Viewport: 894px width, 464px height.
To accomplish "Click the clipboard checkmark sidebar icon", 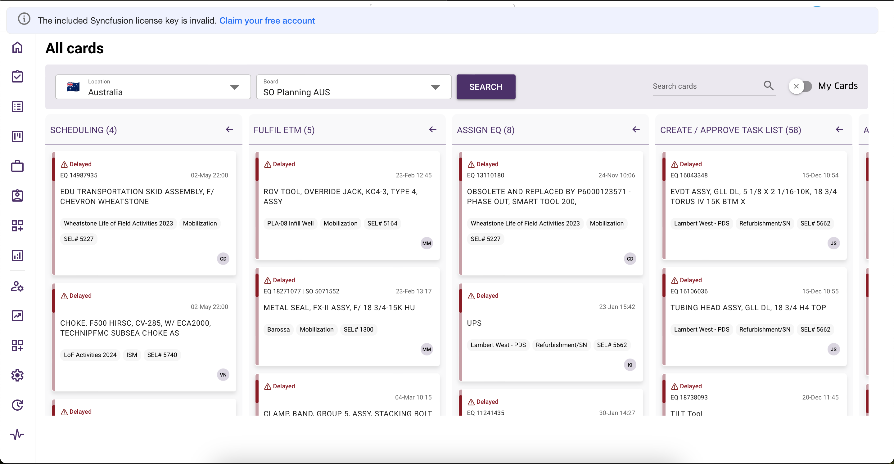I will (x=17, y=77).
